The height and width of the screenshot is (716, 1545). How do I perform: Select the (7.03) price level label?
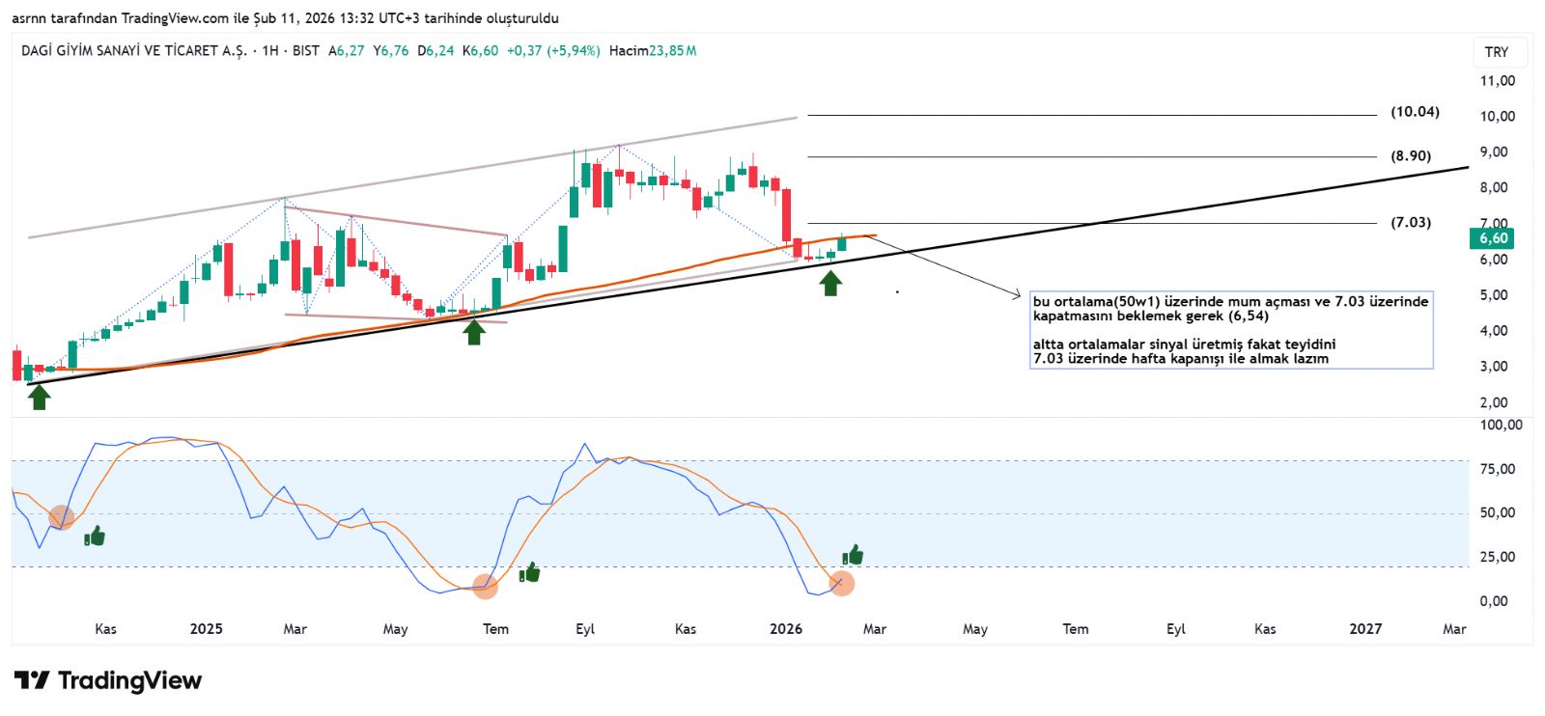coord(1411,223)
